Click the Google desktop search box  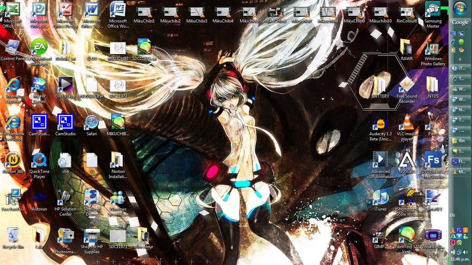coord(460,22)
